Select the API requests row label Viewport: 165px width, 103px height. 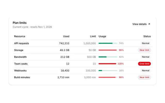(x=22, y=43)
